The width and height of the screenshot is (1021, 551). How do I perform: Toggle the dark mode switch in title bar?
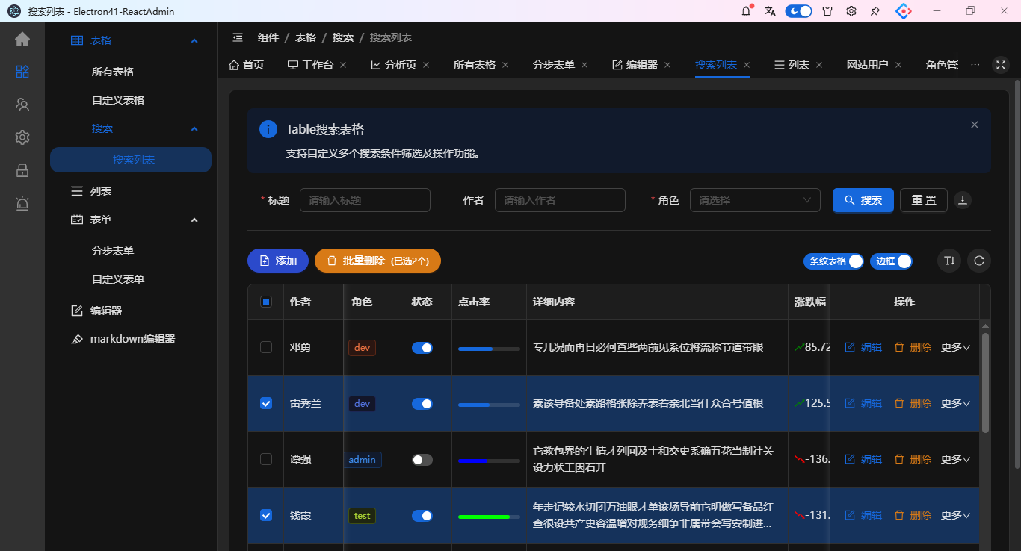(x=798, y=11)
